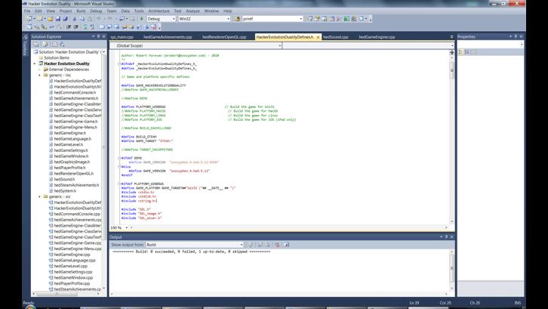
Task: Click the Comment out selection icon
Action: (x=85, y=27)
